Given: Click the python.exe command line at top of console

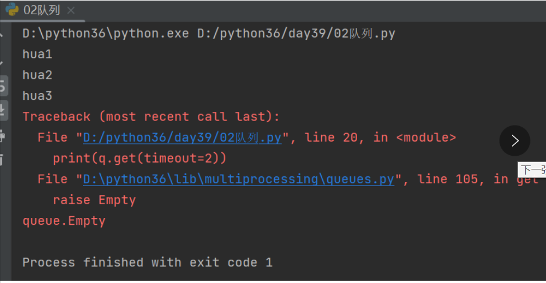Looking at the screenshot, I should click(208, 34).
